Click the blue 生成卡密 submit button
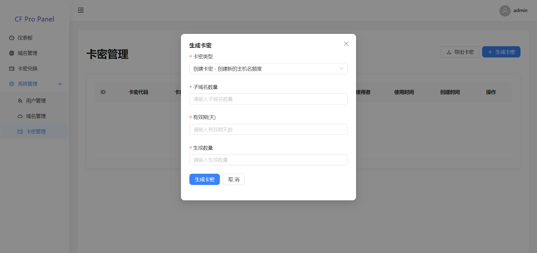Image resolution: width=537 pixels, height=253 pixels. point(204,179)
